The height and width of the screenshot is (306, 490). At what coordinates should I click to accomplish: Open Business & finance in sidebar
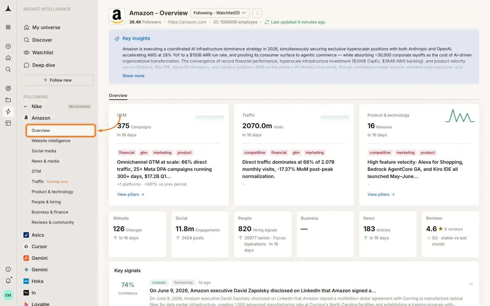(x=50, y=212)
